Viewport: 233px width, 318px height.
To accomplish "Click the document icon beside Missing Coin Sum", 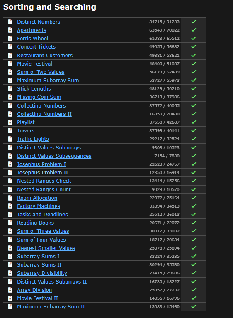I will 10,97.
